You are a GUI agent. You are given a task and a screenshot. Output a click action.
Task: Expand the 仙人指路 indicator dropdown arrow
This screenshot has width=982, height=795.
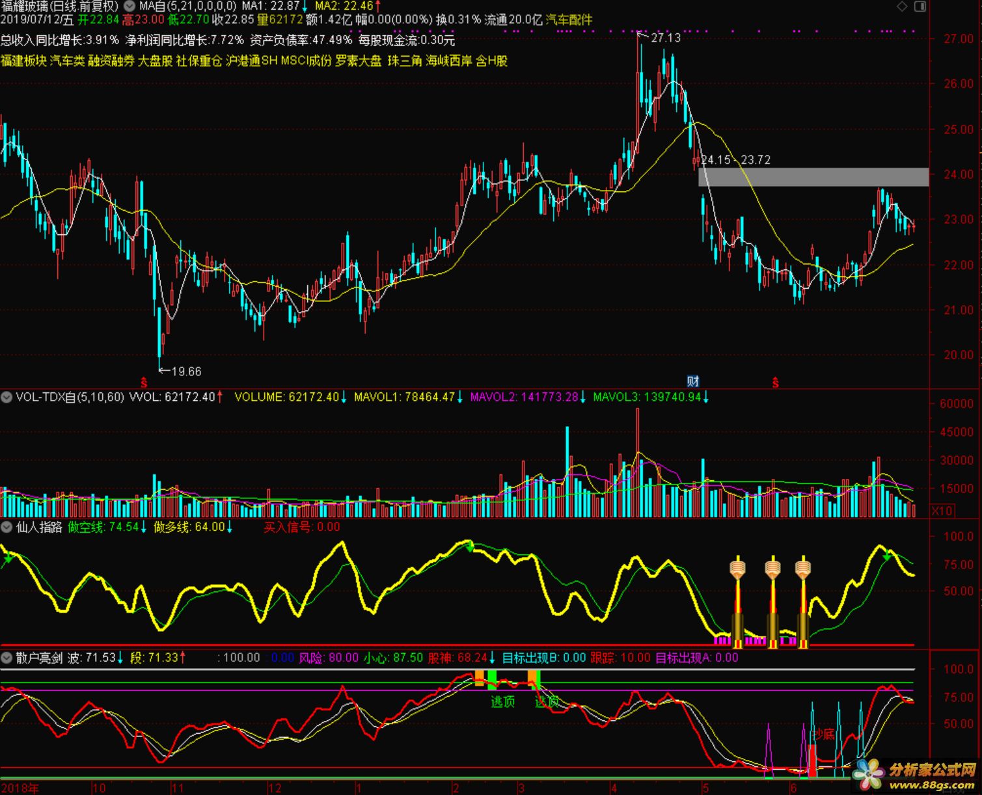pos(7,527)
